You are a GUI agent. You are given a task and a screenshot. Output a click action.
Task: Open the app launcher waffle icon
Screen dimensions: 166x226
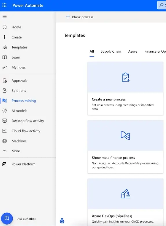click(4, 5)
